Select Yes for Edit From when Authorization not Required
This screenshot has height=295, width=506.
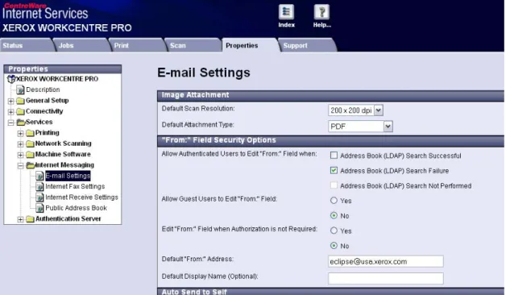click(334, 231)
